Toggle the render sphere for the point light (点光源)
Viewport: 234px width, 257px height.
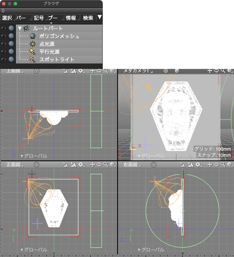[x=11, y=44]
